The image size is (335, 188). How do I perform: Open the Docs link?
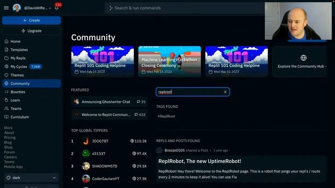point(8,127)
